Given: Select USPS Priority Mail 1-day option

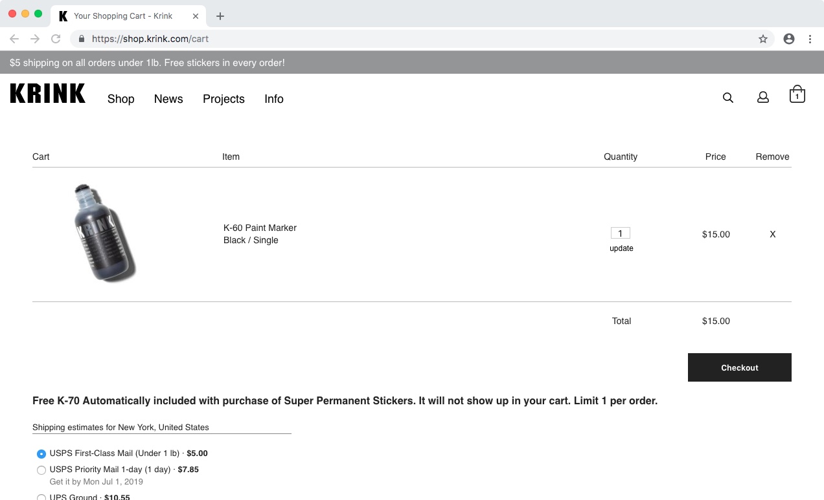Looking at the screenshot, I should click(41, 470).
